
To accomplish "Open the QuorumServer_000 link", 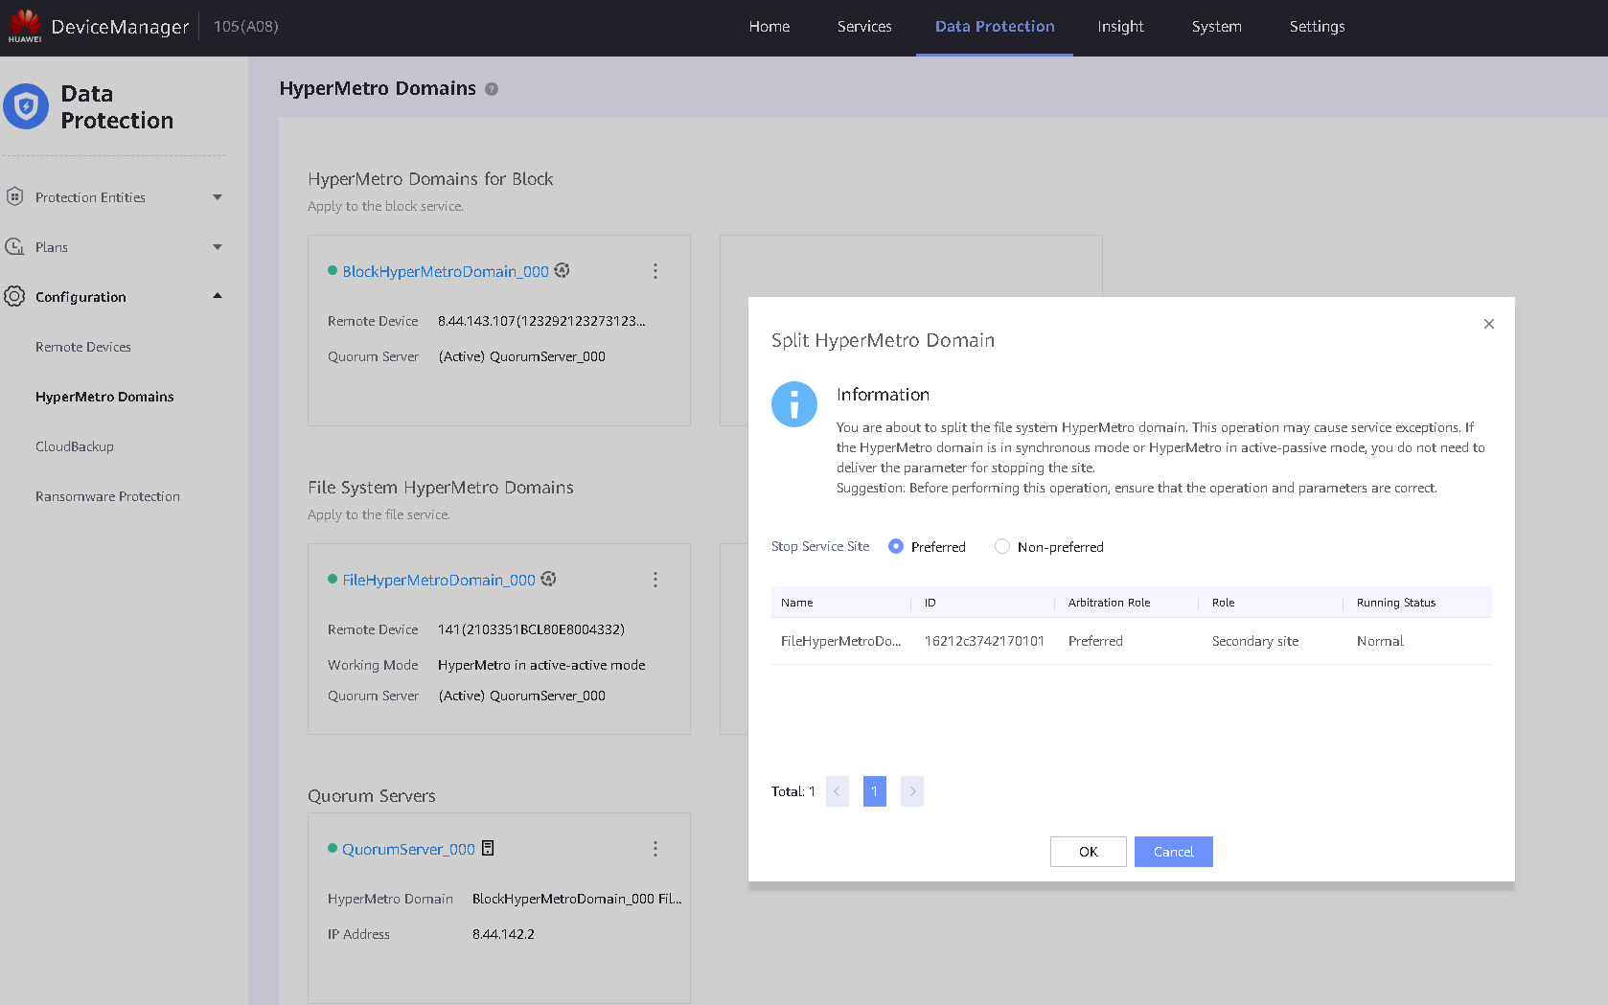I will (x=408, y=850).
